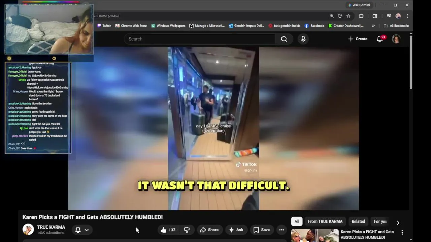The image size is (431, 242).
Task: Open the Windows Wallpapers bookmark
Action: point(168,26)
